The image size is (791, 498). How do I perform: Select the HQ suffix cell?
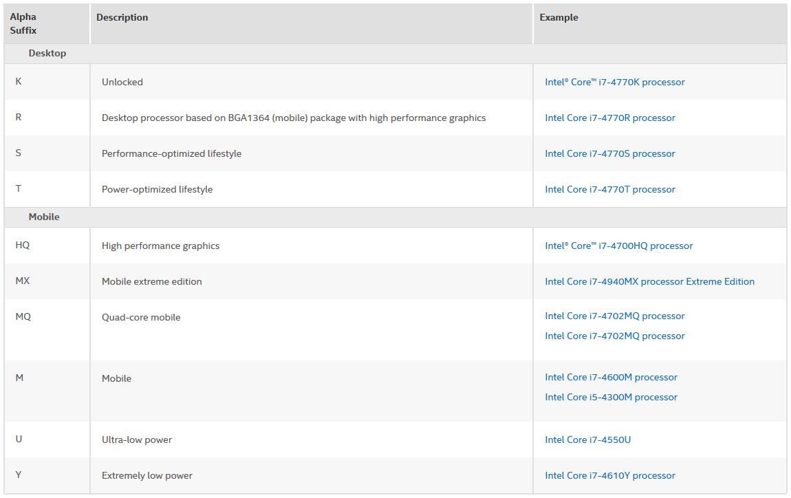pos(23,245)
